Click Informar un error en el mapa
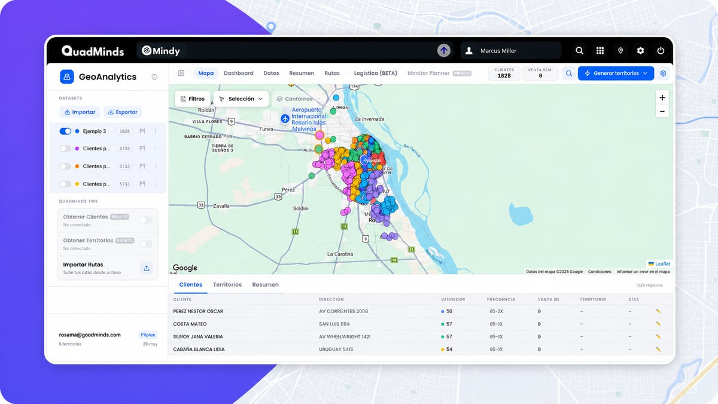Image resolution: width=718 pixels, height=404 pixels. tap(643, 272)
